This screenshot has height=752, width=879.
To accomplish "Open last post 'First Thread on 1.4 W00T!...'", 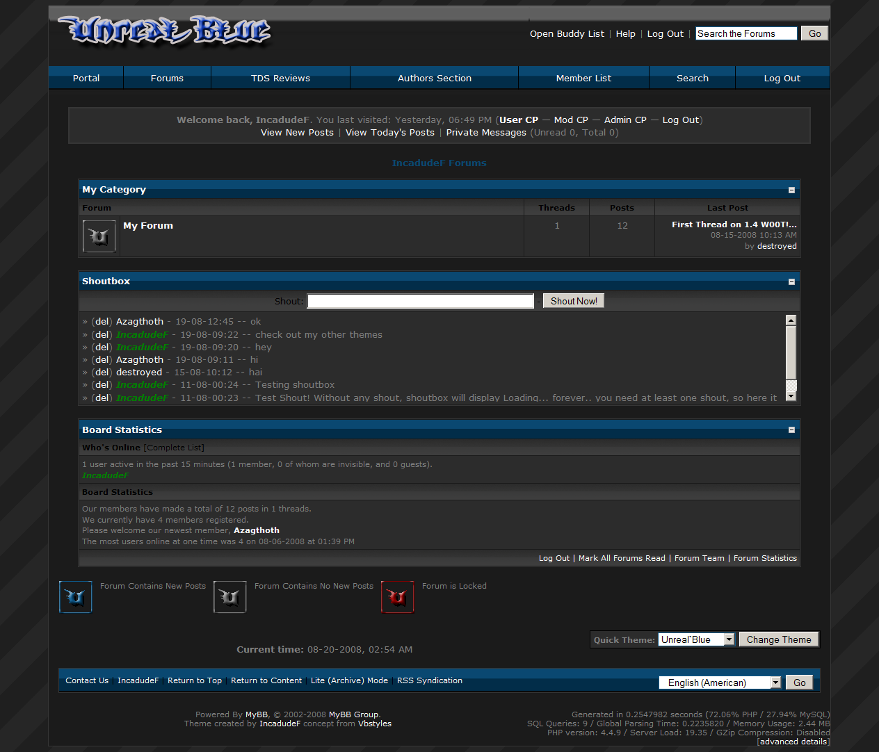I will pos(734,224).
